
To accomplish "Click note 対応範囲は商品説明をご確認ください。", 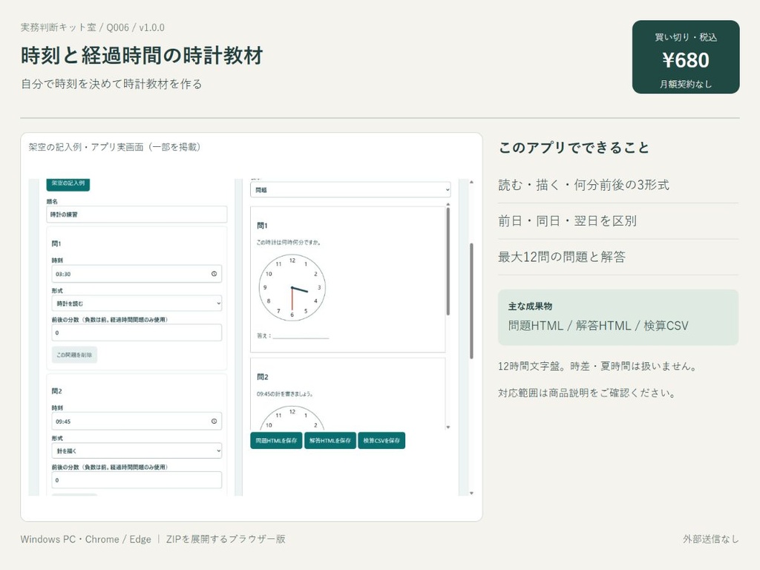I will tap(588, 393).
